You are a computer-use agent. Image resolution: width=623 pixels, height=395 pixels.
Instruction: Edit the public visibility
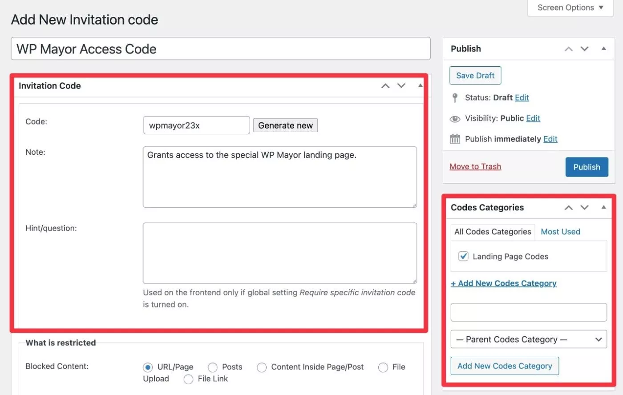(x=533, y=118)
